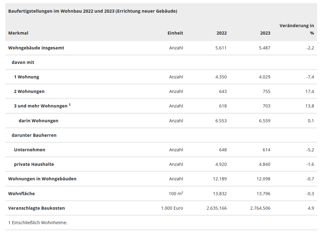The height and width of the screenshot is (235, 322).
Task: Click the table title about Baufertigstellungen
Action: pos(92,11)
